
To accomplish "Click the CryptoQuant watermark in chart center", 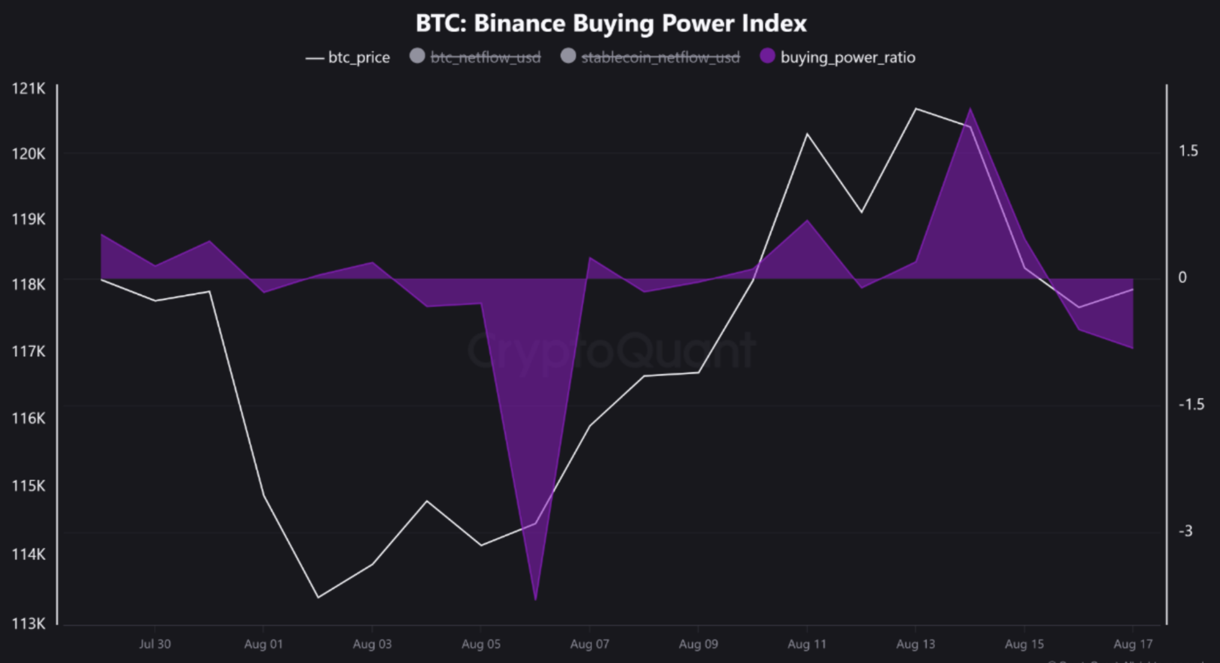I will click(x=611, y=351).
